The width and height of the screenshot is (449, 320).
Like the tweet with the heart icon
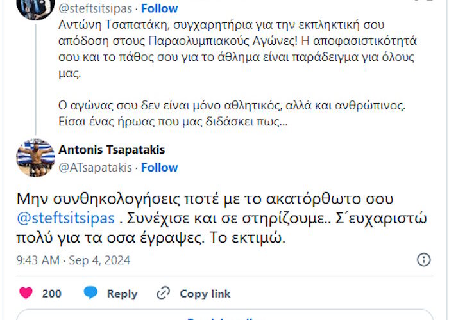click(x=26, y=293)
